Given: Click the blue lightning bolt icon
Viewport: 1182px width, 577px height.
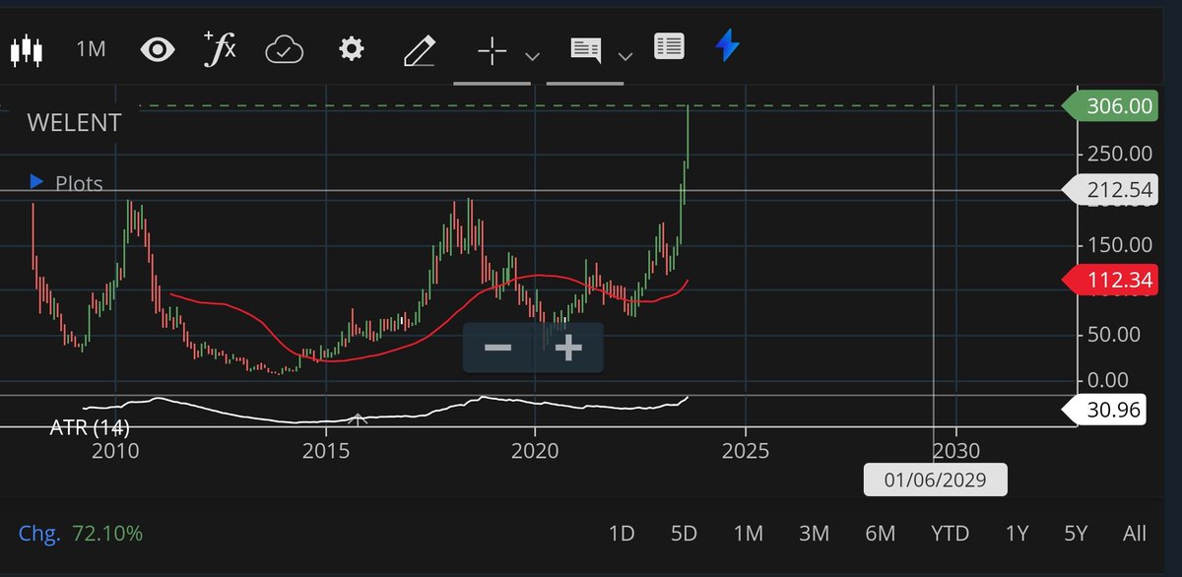Looking at the screenshot, I should [x=727, y=46].
